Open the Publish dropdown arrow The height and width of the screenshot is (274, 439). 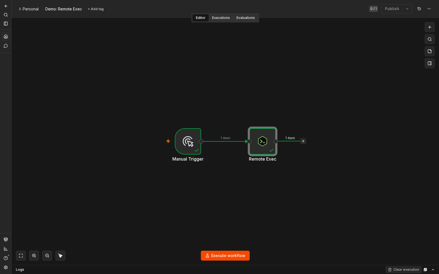[x=407, y=9]
